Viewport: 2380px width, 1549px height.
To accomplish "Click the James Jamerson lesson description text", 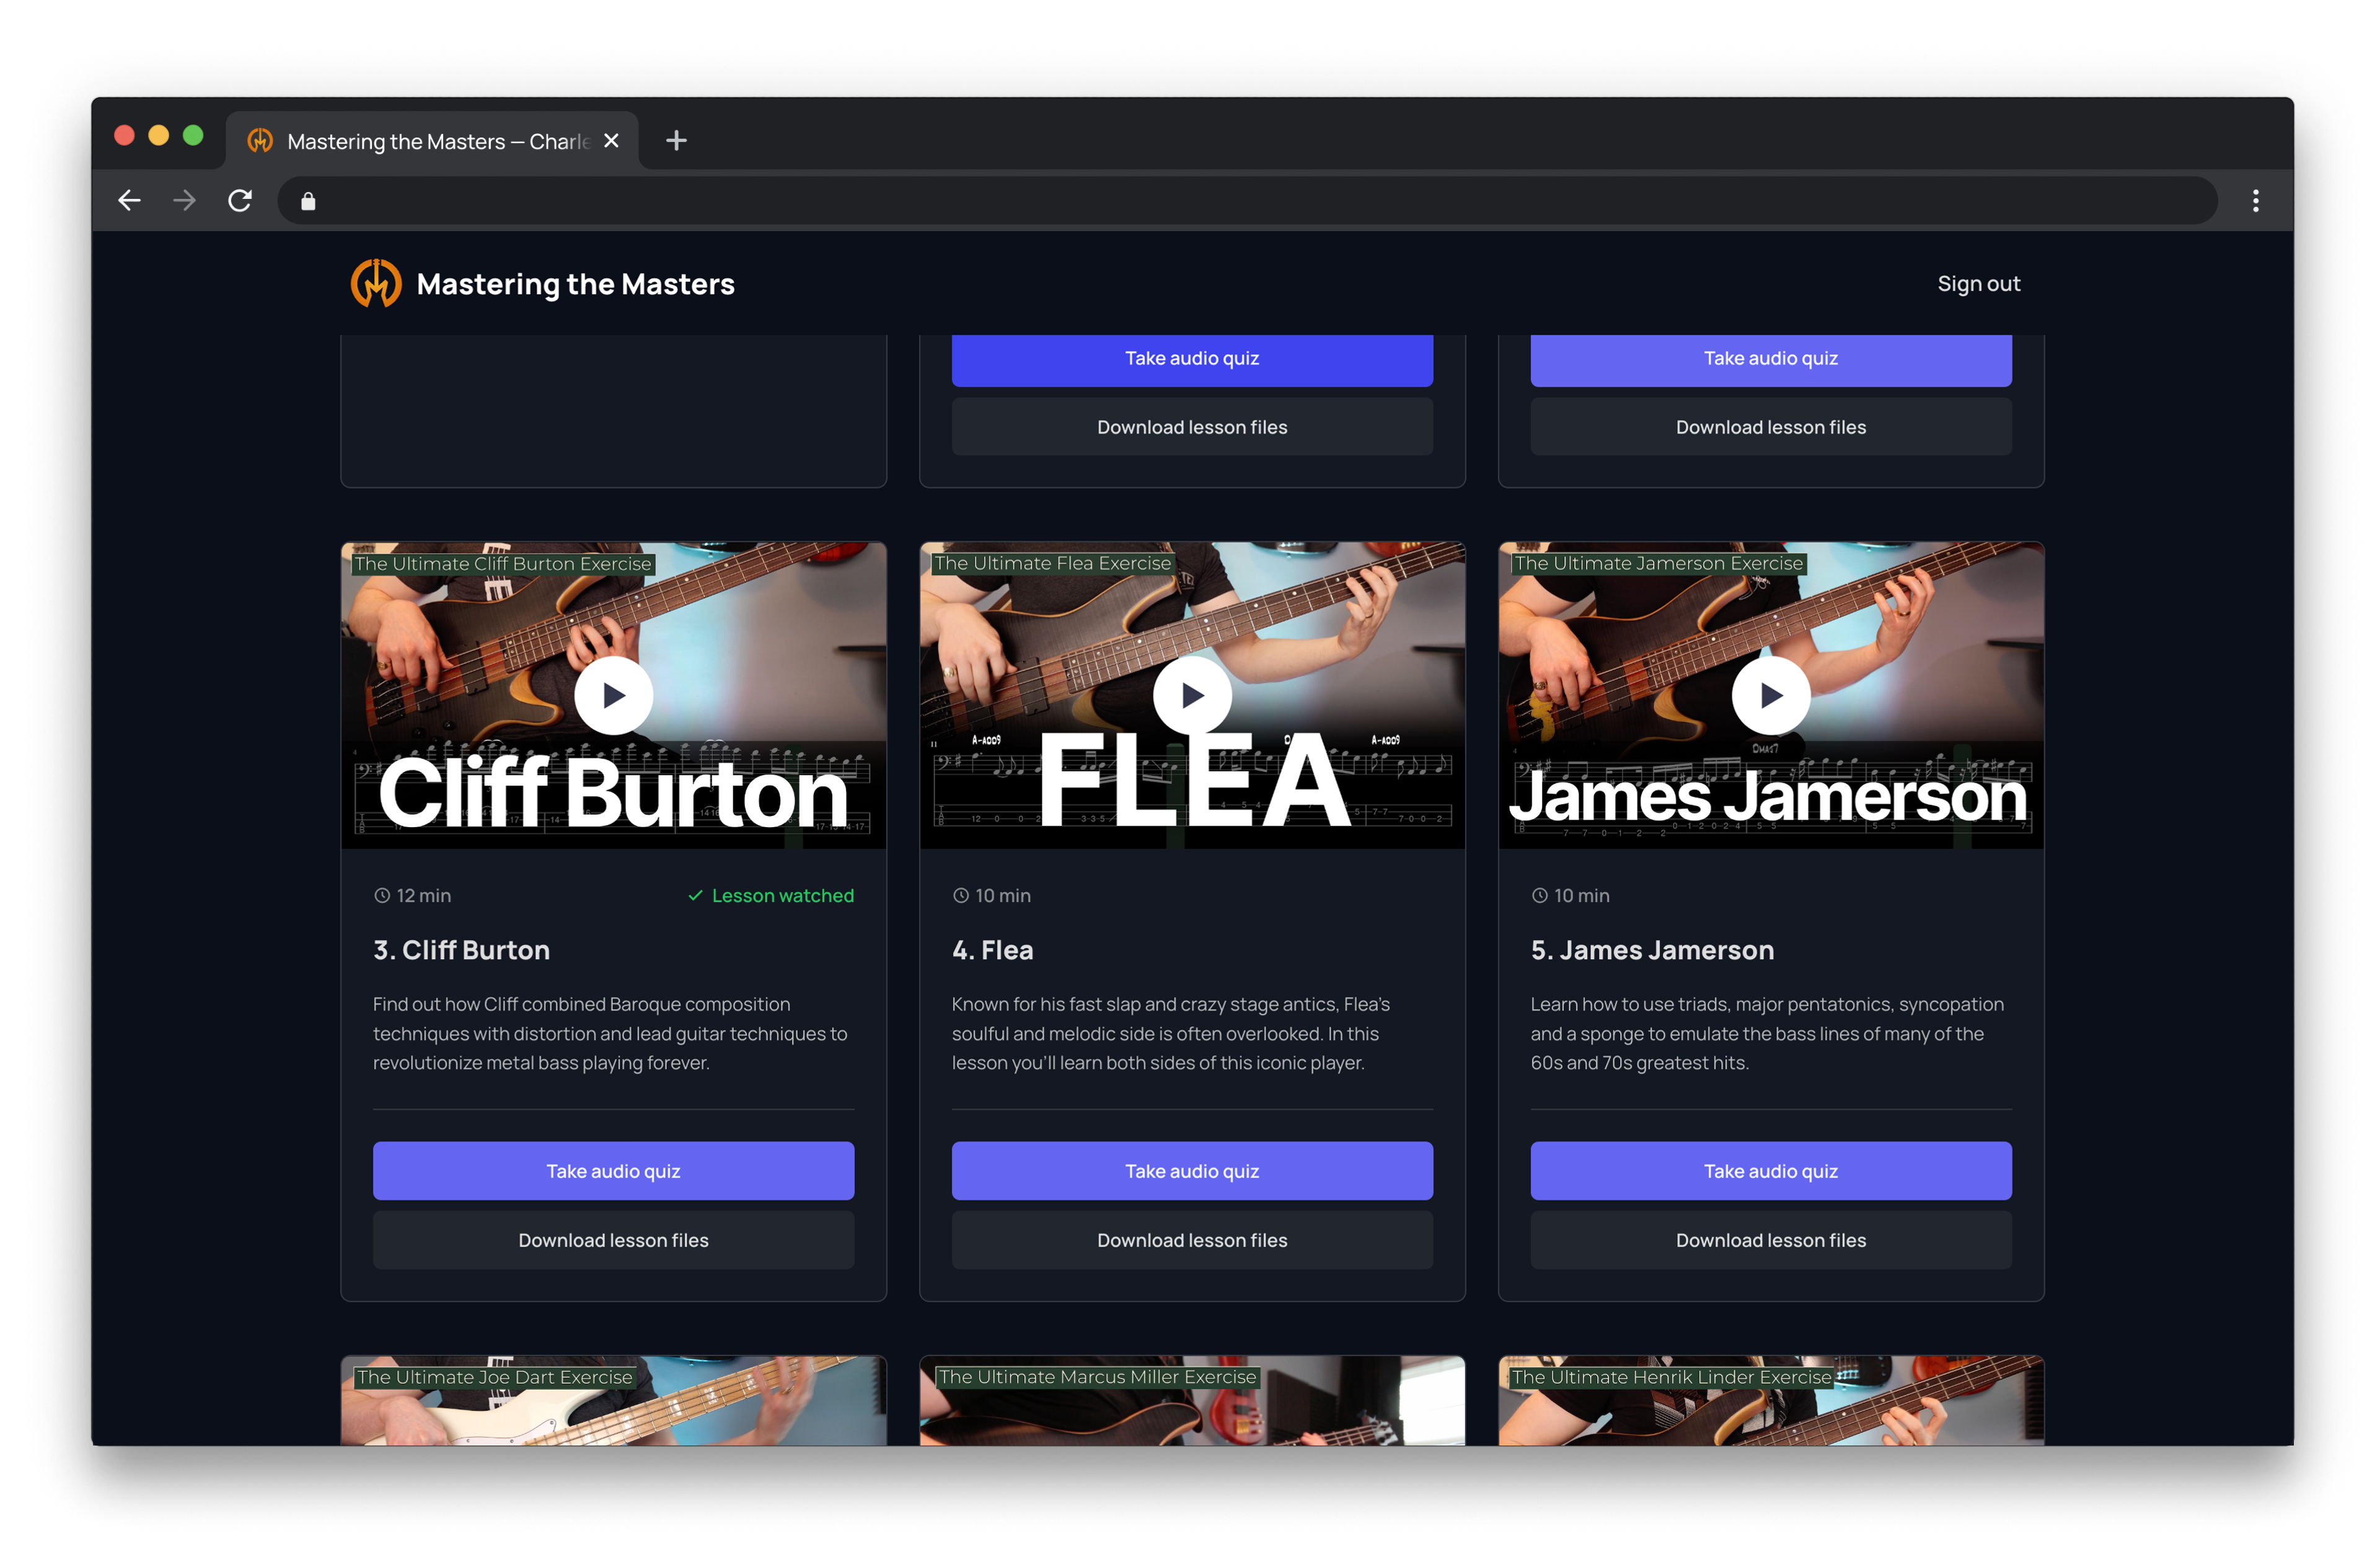I will (x=1766, y=1033).
